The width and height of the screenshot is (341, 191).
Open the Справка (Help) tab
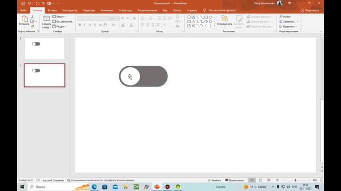[192, 11]
